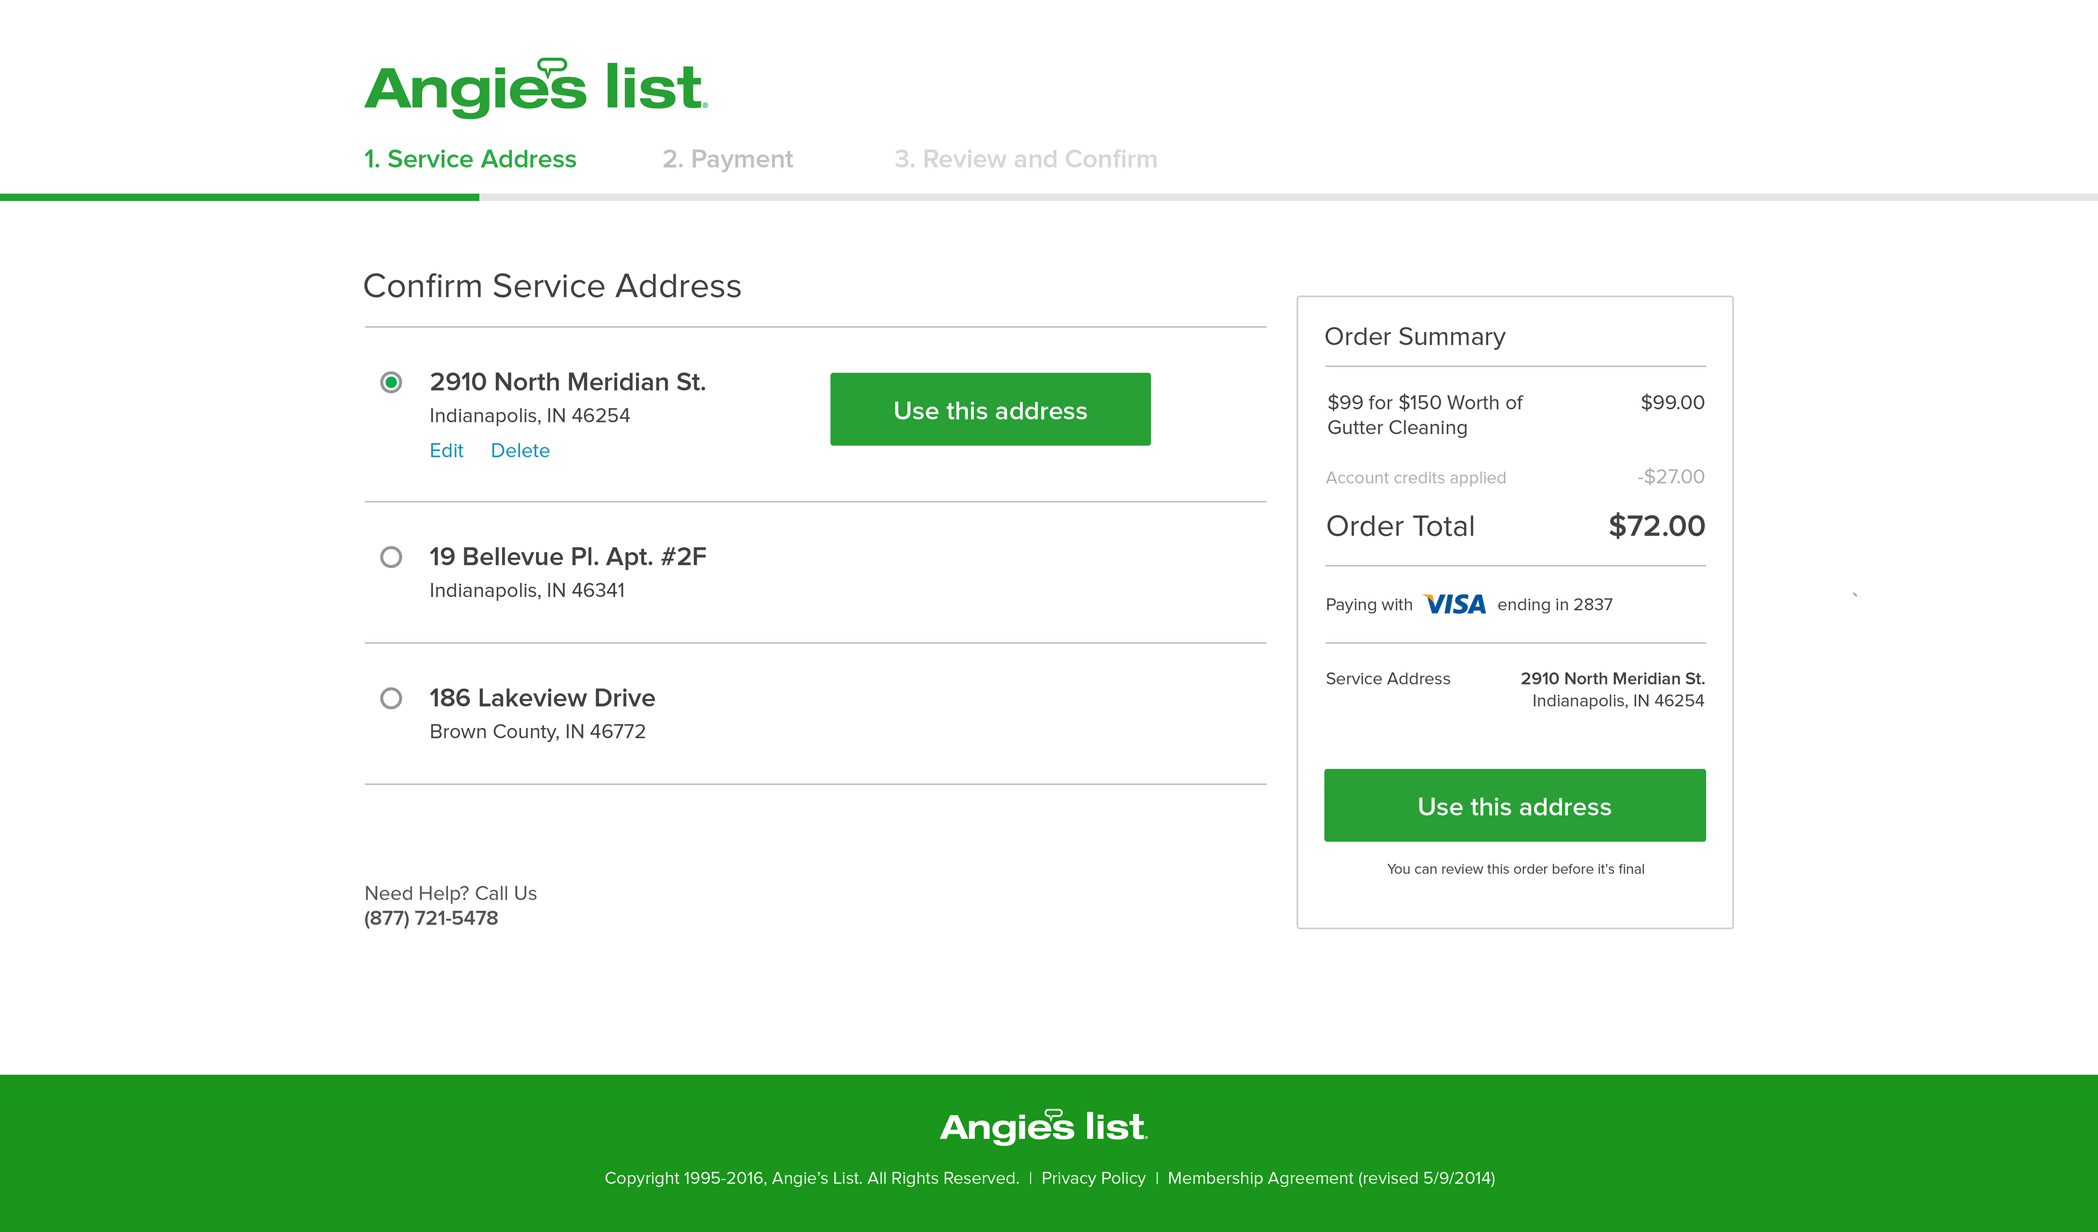2098x1232 pixels.
Task: Click the $72.00 order total amount
Action: (1656, 526)
